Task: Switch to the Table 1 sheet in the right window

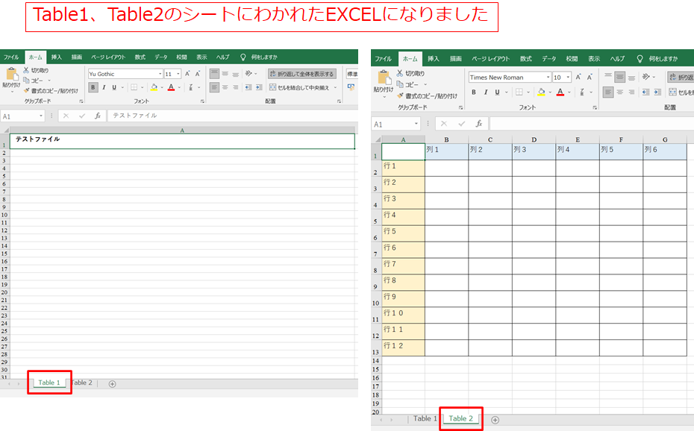Action: [425, 419]
